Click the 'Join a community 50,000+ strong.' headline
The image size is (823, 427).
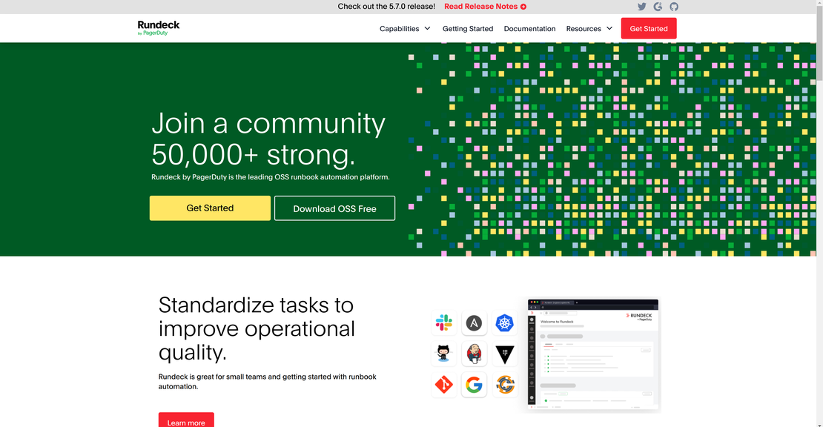coord(268,139)
